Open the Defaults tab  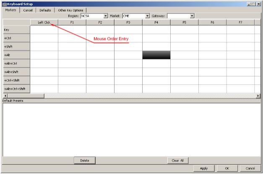tap(45, 10)
